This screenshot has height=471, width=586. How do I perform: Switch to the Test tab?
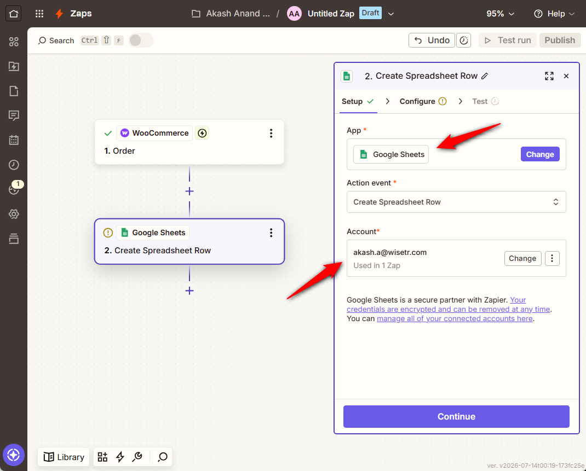pos(485,102)
